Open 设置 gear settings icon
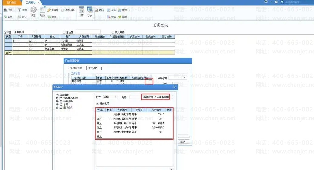This screenshot has width=314, height=170. click(33, 10)
